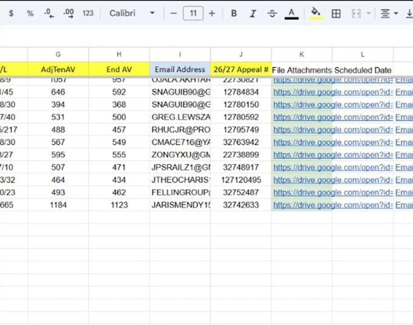Select AdjTenAV cell with value 1184

click(58, 205)
